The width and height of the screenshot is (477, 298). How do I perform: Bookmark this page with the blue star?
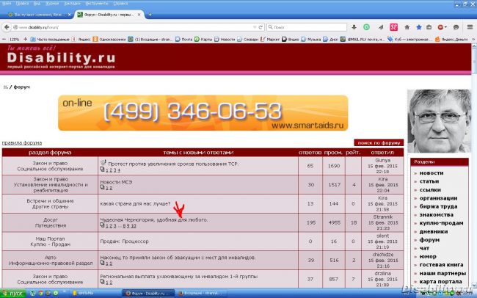pyautogui.click(x=419, y=27)
